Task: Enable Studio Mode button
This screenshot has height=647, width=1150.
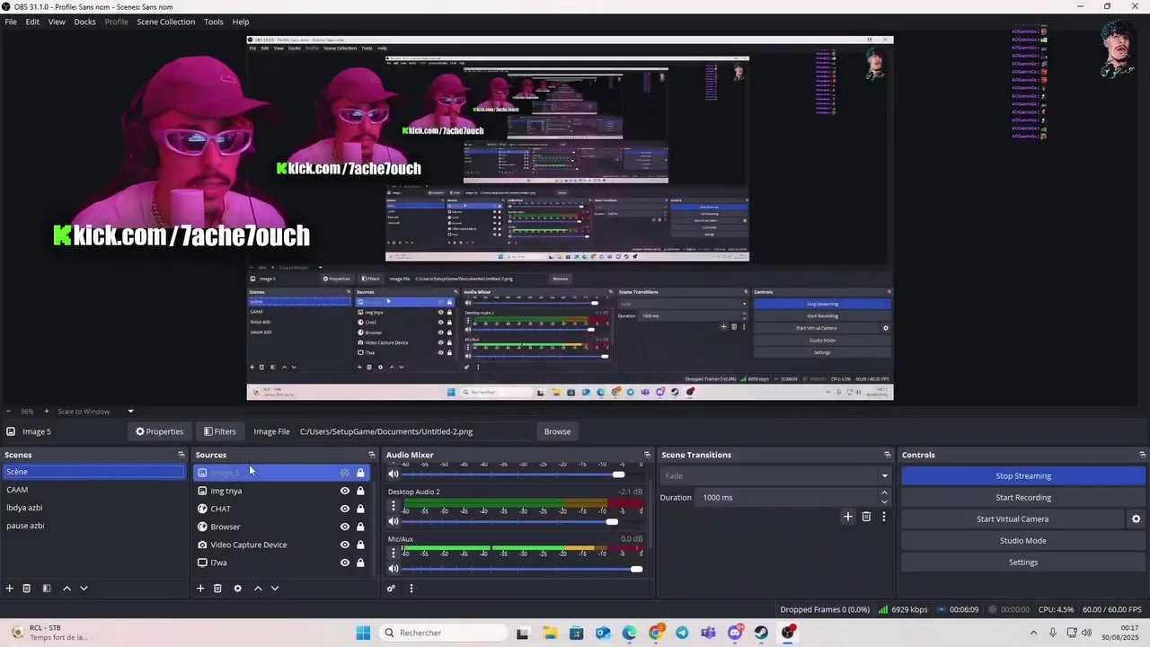Action: (x=1023, y=541)
